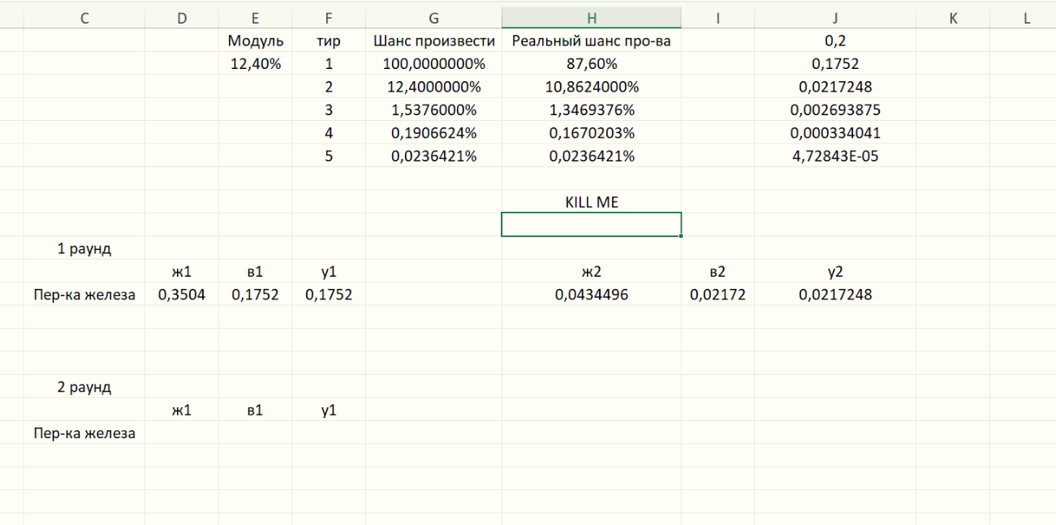Image resolution: width=1056 pixels, height=525 pixels.
Task: Select column I header
Action: 718,19
